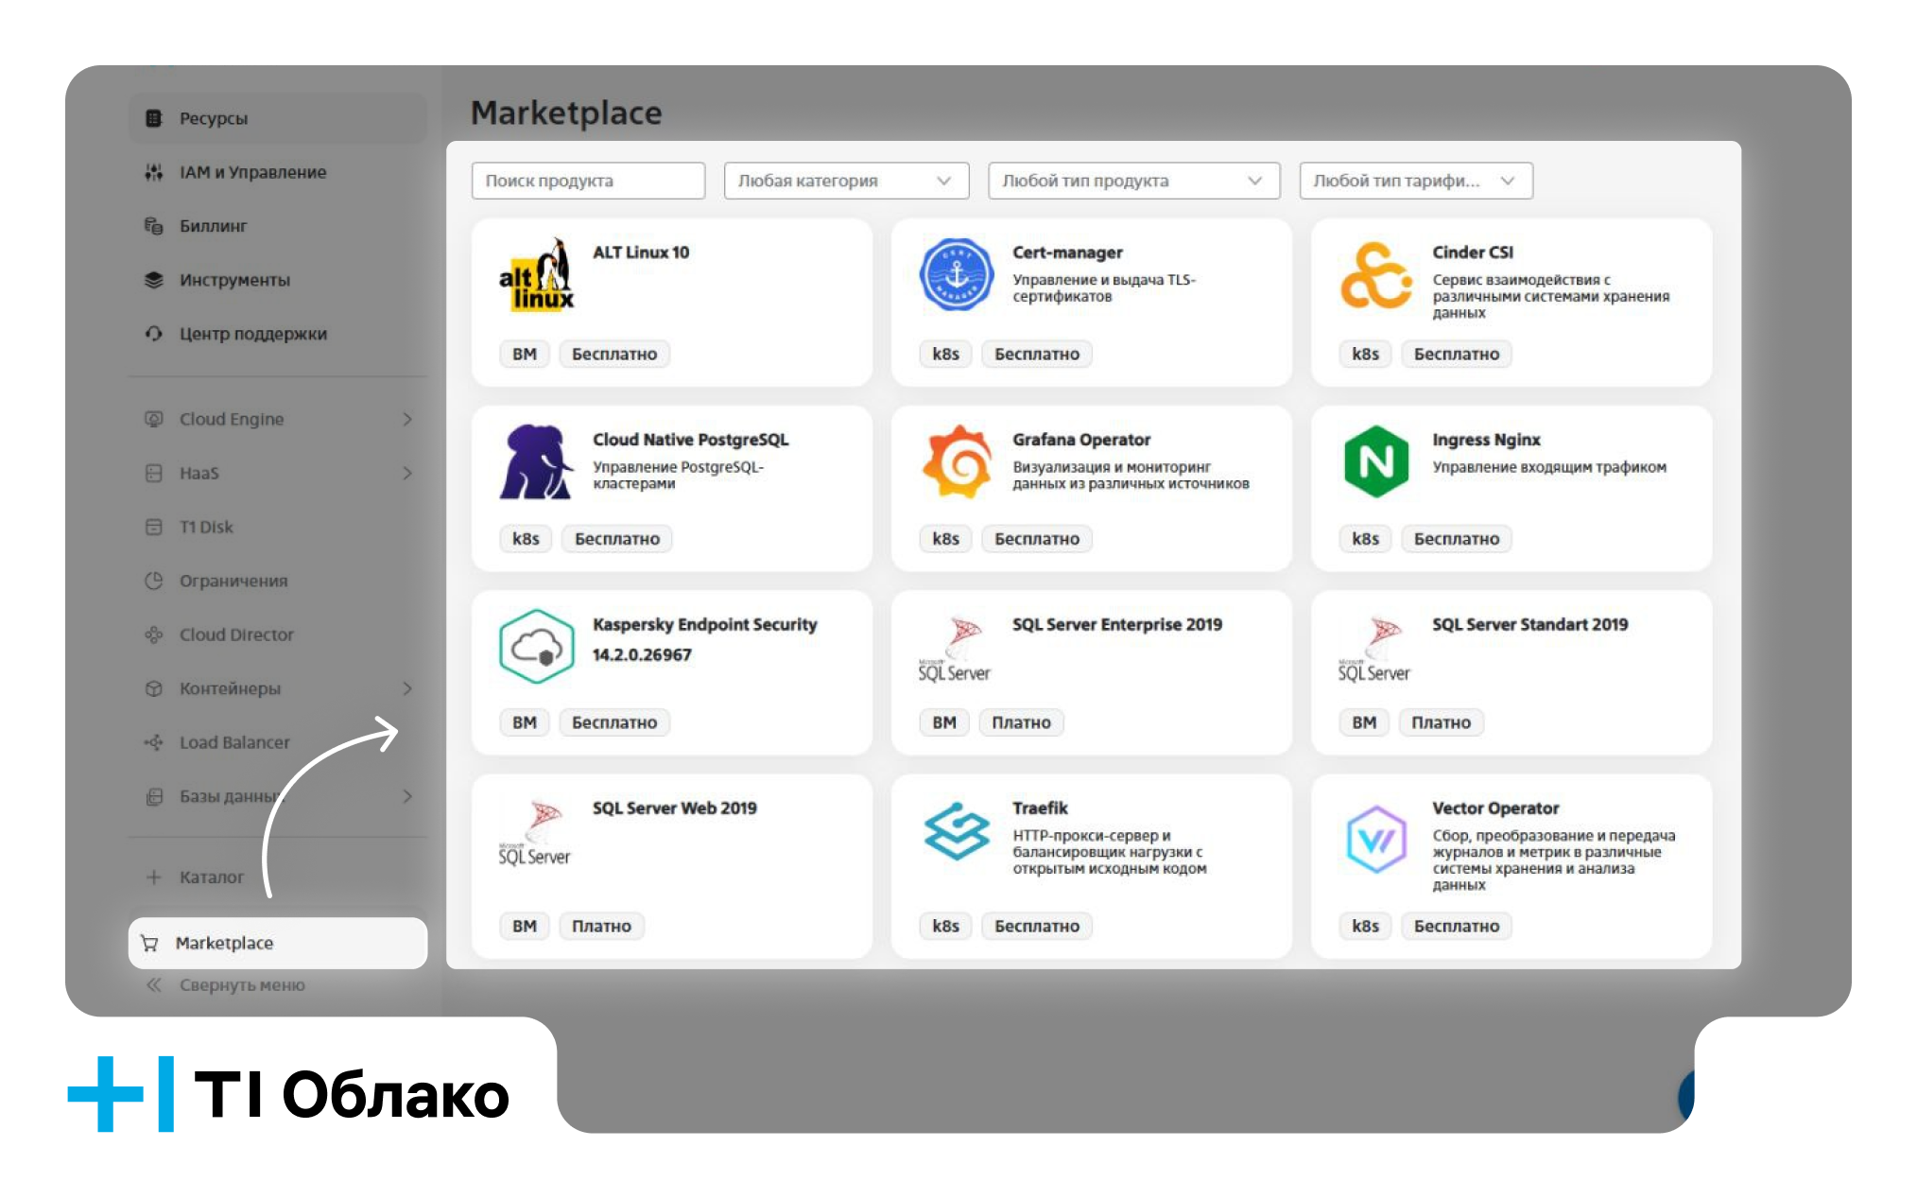The width and height of the screenshot is (1917, 1199).
Task: Click the collapse menu double-chevron icon
Action: click(x=153, y=984)
